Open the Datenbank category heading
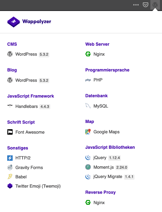 click(97, 96)
